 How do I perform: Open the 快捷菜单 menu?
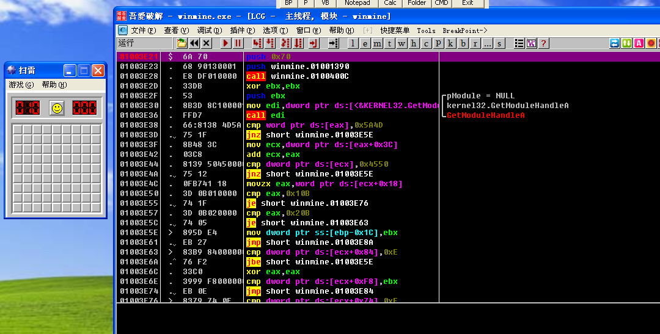(395, 31)
